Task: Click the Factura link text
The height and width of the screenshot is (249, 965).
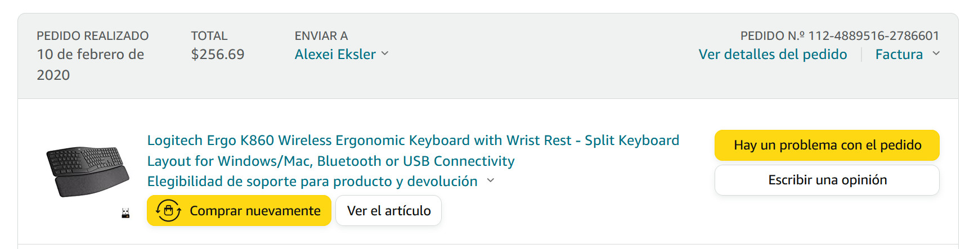Action: coord(899,55)
